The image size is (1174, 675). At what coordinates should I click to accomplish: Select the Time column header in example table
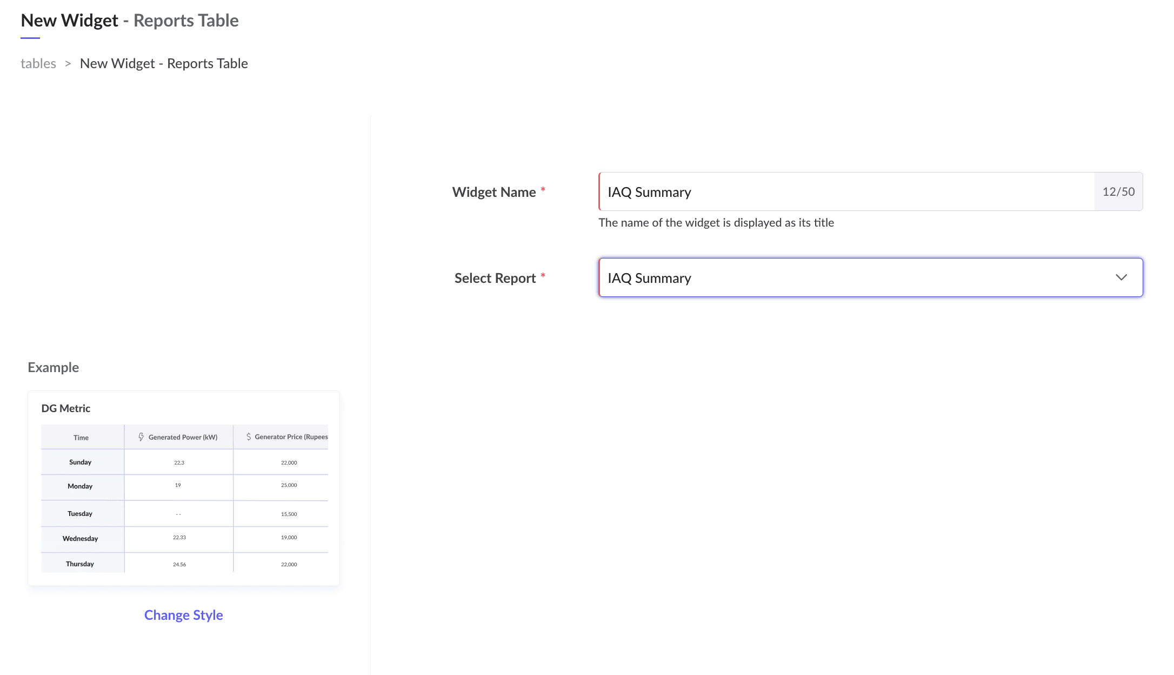pos(81,438)
